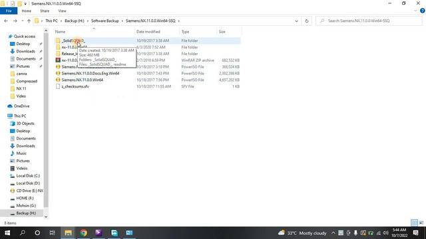Sort files by Size column
This screenshot has width=426, height=239.
pyautogui.click(x=222, y=32)
